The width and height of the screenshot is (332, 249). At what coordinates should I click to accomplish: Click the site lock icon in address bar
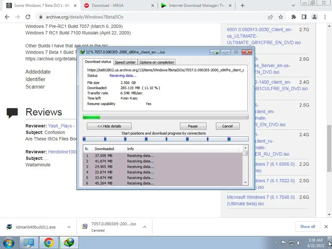click(x=41, y=17)
